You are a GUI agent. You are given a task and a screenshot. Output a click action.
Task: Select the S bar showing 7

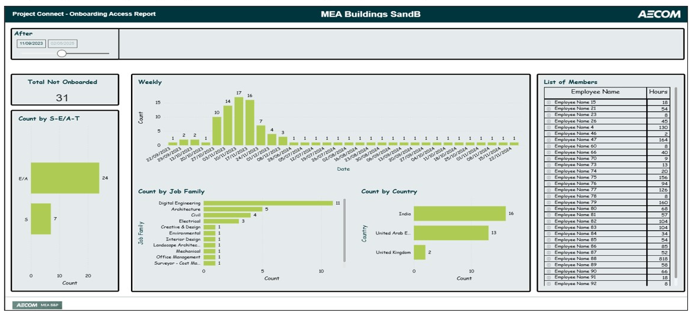(x=40, y=219)
